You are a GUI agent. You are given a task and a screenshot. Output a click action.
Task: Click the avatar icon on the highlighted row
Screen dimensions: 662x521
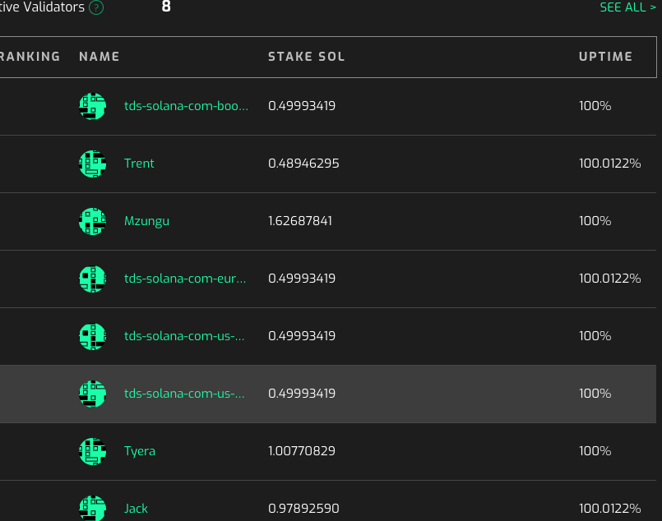pos(92,394)
